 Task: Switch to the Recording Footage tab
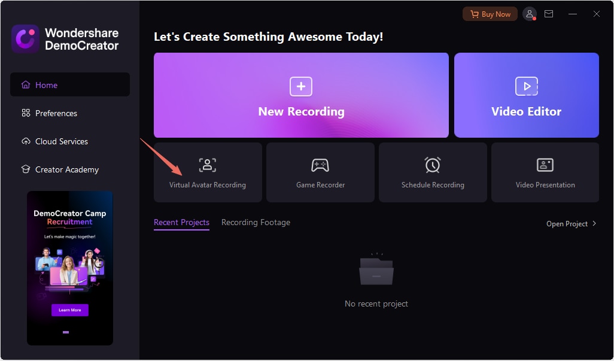coord(256,222)
